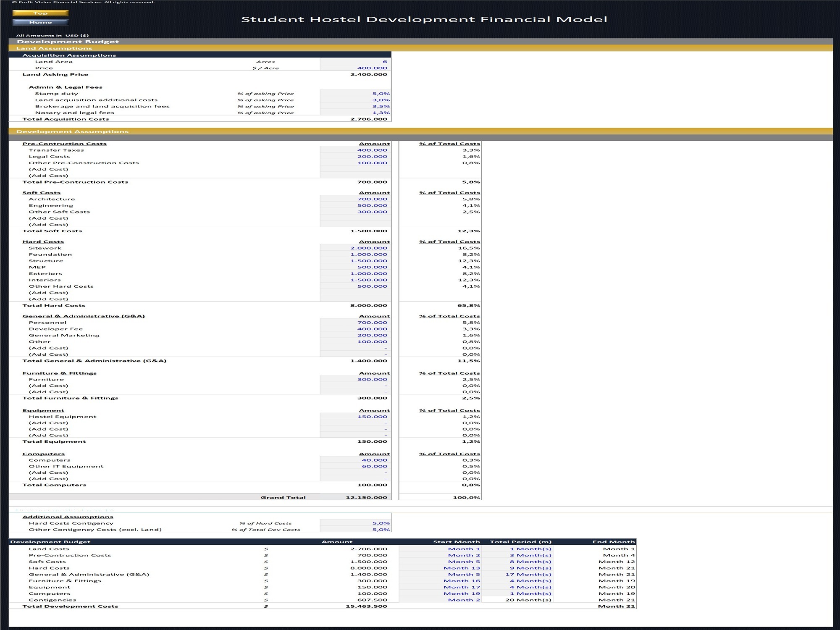Click the Personnel amount 700.000
Screen dimensions: 840x630
pyautogui.click(x=355, y=323)
